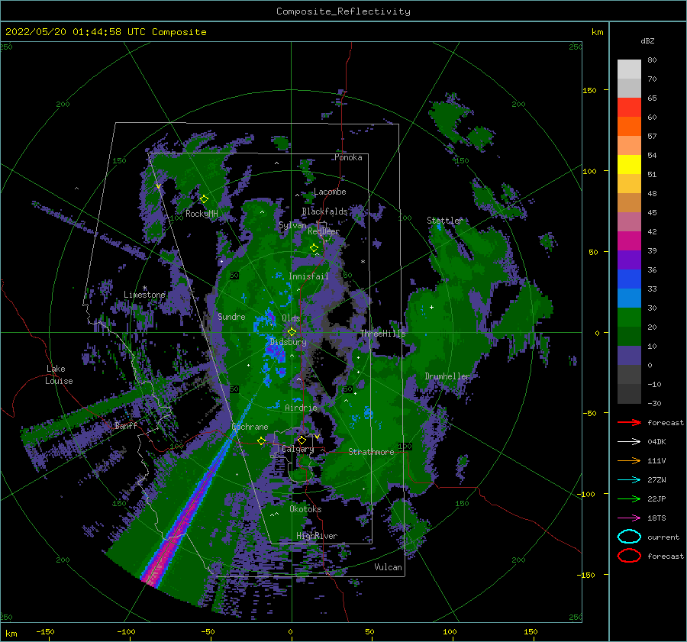Click the Ponoka city label
This screenshot has width=687, height=642.
pyautogui.click(x=348, y=157)
